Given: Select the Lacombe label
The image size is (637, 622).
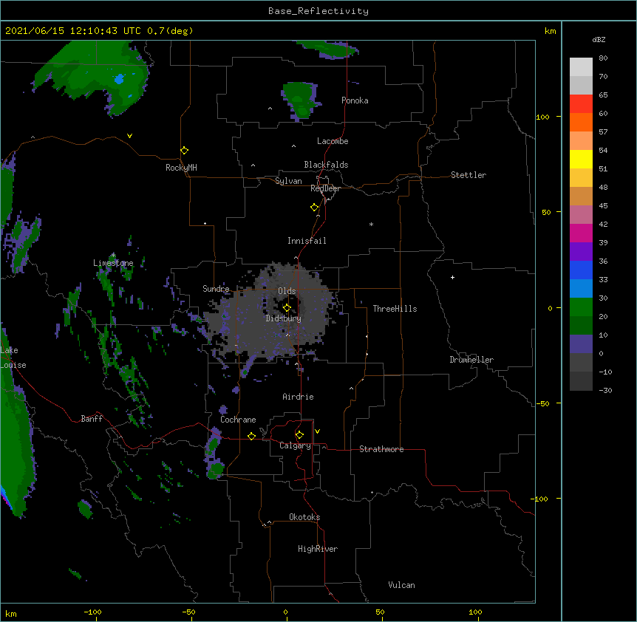Looking at the screenshot, I should point(333,141).
